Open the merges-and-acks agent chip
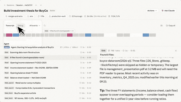 14,16
